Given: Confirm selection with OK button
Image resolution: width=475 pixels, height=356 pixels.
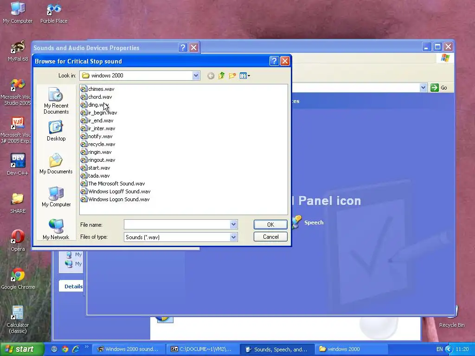Looking at the screenshot, I should pos(270,225).
